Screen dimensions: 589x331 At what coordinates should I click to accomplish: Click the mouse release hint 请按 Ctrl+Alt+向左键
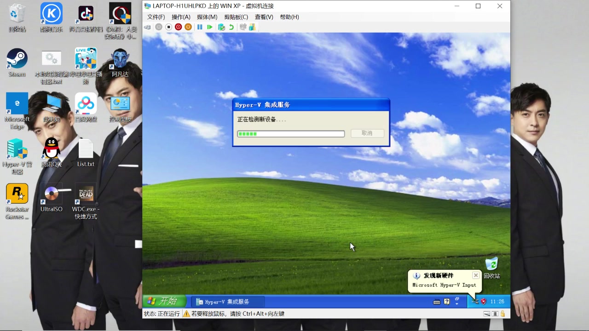(x=257, y=314)
